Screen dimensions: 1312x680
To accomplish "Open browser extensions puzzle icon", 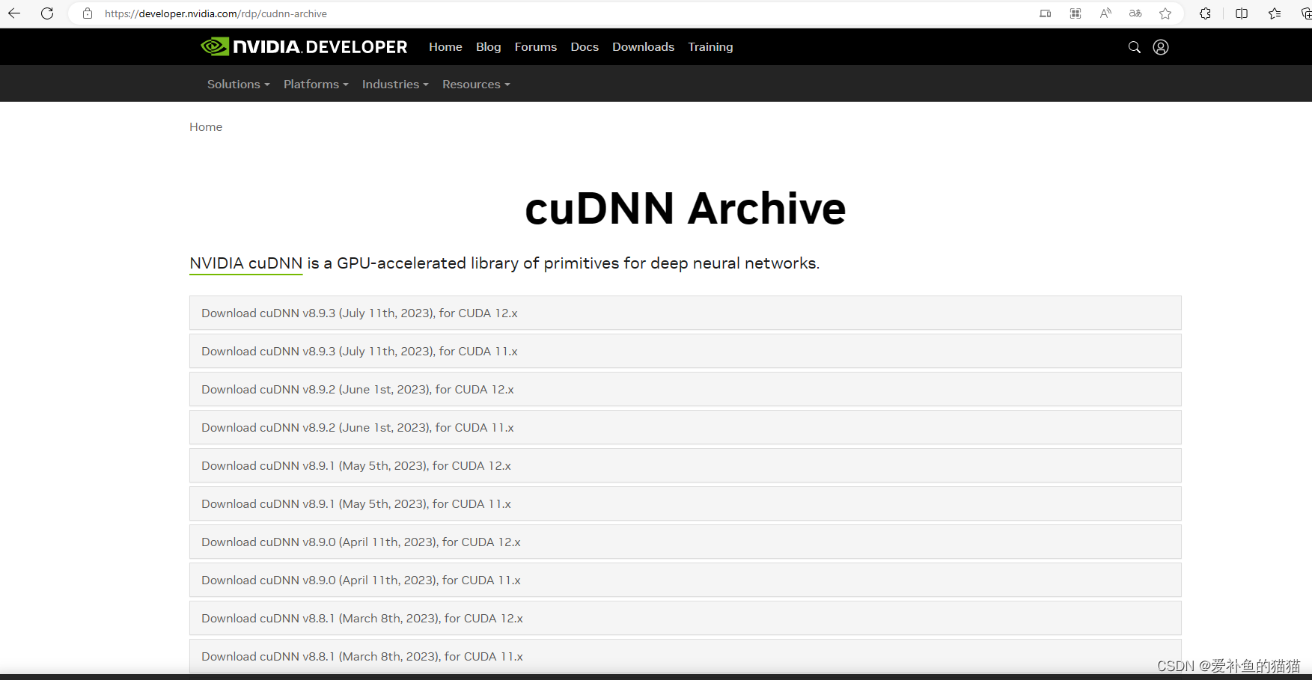I will (x=1205, y=13).
